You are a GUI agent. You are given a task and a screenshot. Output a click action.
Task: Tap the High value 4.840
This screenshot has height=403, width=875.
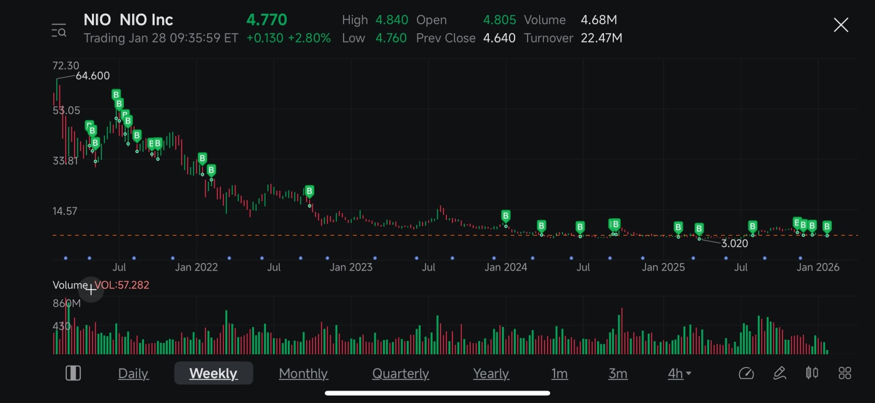(x=392, y=20)
